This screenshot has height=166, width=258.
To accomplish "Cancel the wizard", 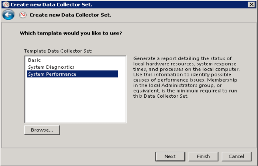I will 237,156.
